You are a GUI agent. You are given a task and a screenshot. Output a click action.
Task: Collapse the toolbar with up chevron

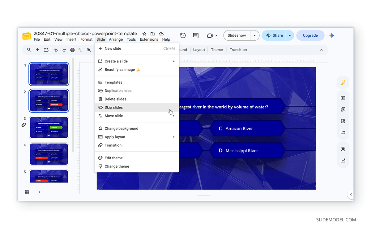click(321, 50)
